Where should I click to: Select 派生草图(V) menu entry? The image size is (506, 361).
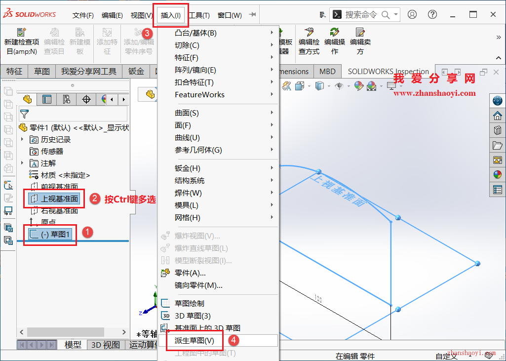point(218,340)
